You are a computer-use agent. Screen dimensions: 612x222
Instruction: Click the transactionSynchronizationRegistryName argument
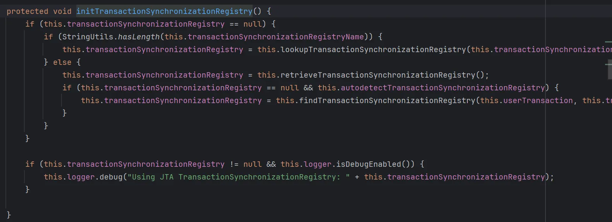tap(276, 37)
